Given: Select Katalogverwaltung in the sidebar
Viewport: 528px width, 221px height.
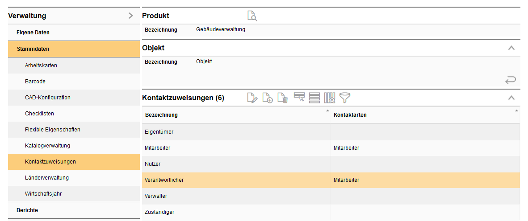Looking at the screenshot, I should pyautogui.click(x=47, y=146).
